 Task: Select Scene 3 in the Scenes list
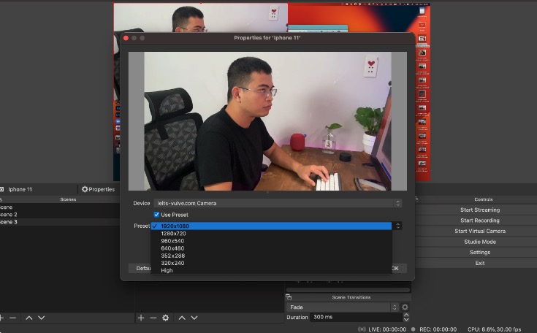click(58, 222)
